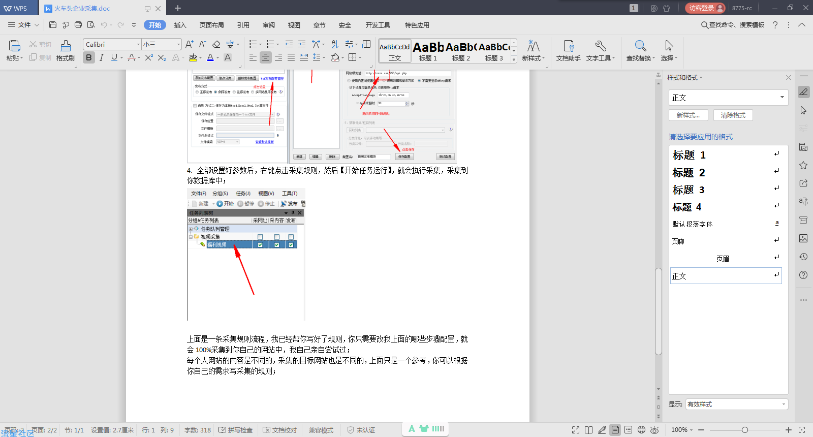813x437 pixels.
Task: Open the 文件 menu
Action: pyautogui.click(x=23, y=24)
